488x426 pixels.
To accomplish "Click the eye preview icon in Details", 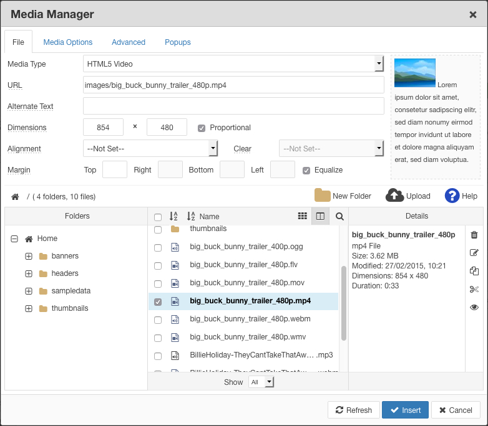I will pyautogui.click(x=474, y=307).
